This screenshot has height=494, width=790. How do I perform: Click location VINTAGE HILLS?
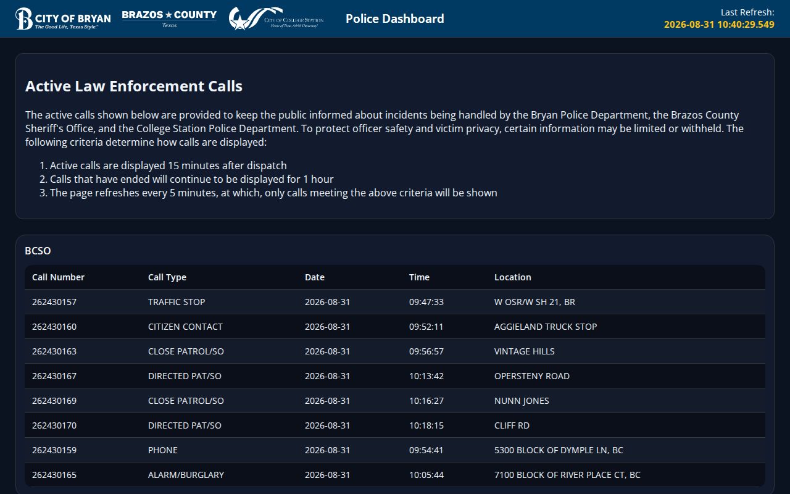525,351
